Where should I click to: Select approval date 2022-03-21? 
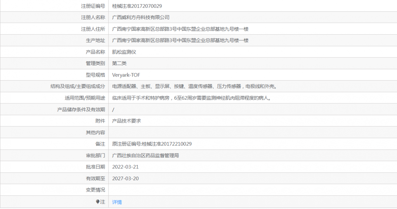pyautogui.click(x=125, y=167)
